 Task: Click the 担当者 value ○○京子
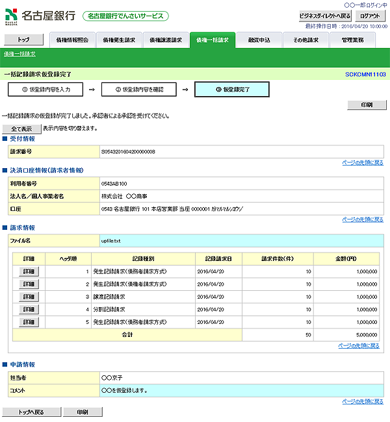pyautogui.click(x=112, y=378)
